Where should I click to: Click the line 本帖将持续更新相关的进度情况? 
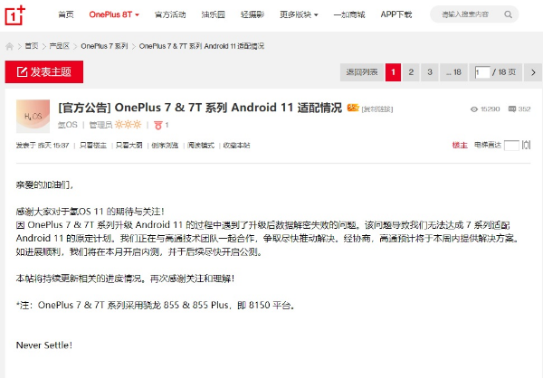tap(125, 279)
